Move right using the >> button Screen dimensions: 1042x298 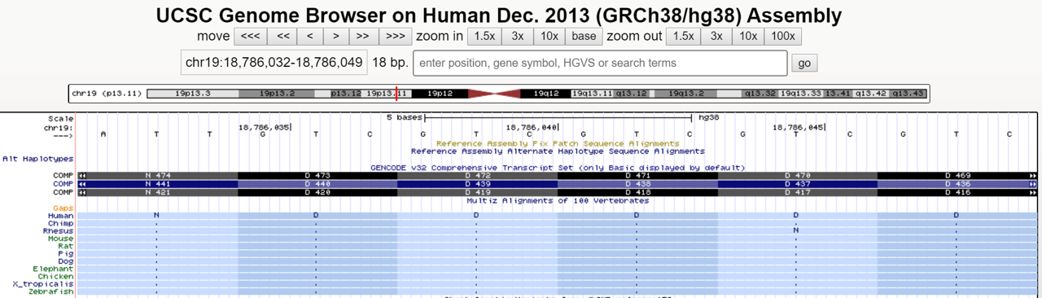pyautogui.click(x=363, y=36)
